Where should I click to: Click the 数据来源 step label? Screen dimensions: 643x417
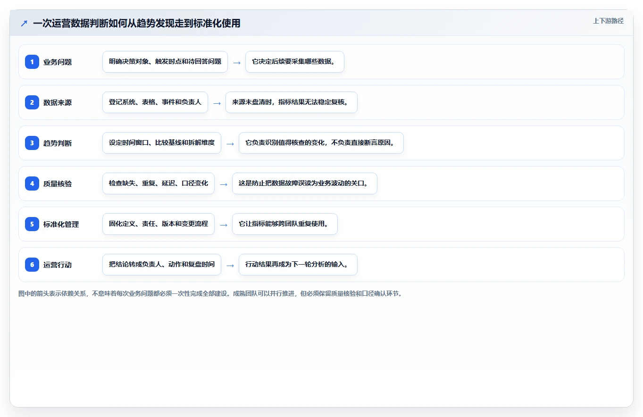(58, 102)
